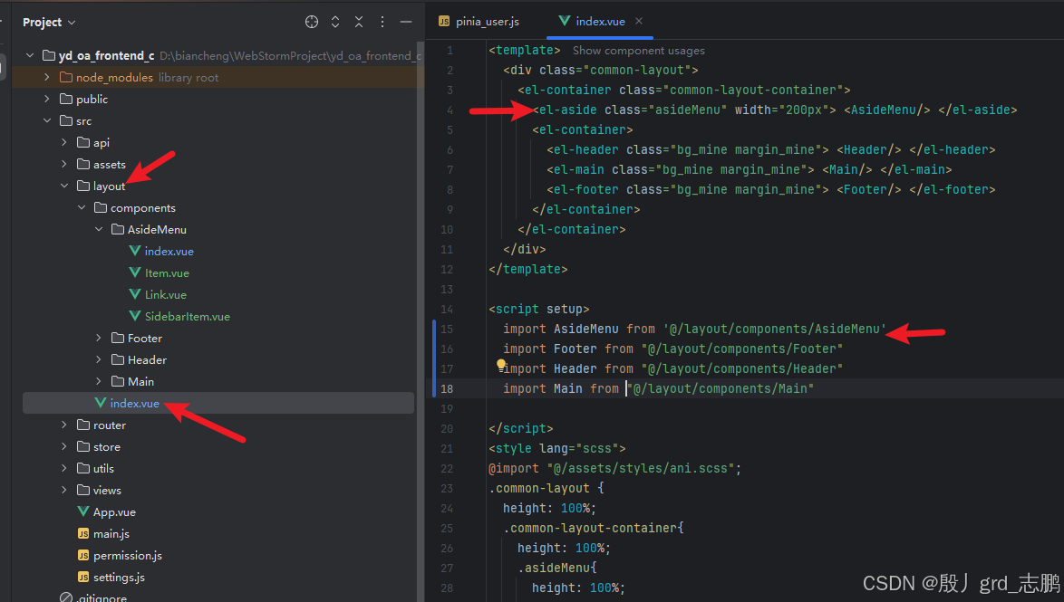Viewport: 1064px width, 602px height.
Task: Click the .common-layout selector on line 23
Action: pyautogui.click(x=539, y=489)
